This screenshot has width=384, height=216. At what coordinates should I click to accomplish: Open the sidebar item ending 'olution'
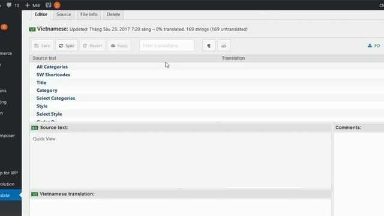(x=7, y=184)
